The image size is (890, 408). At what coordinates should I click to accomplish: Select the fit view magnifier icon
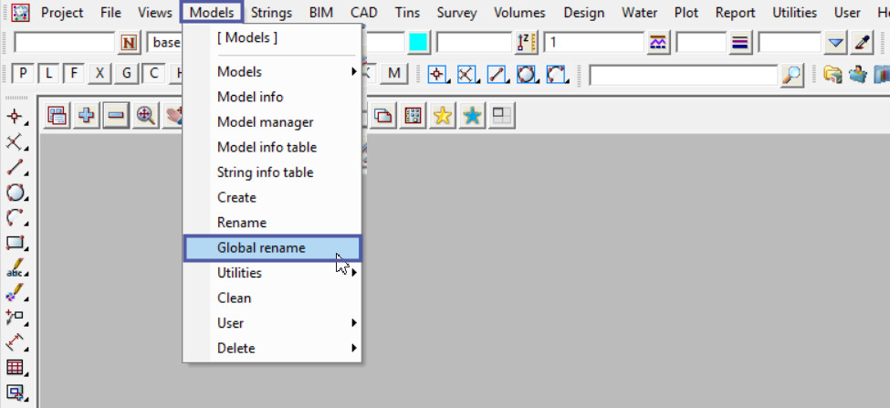click(x=145, y=116)
